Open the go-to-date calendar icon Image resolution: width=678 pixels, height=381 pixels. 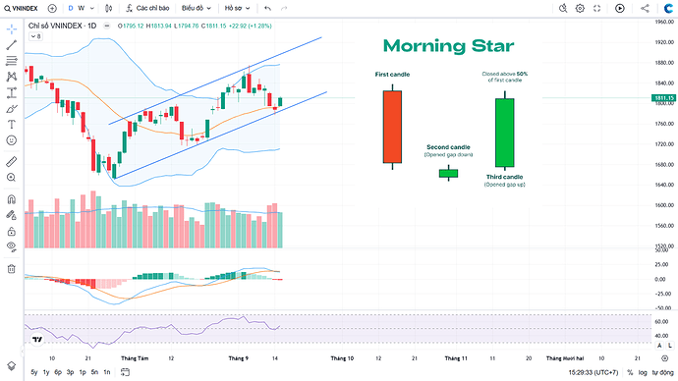point(125,372)
